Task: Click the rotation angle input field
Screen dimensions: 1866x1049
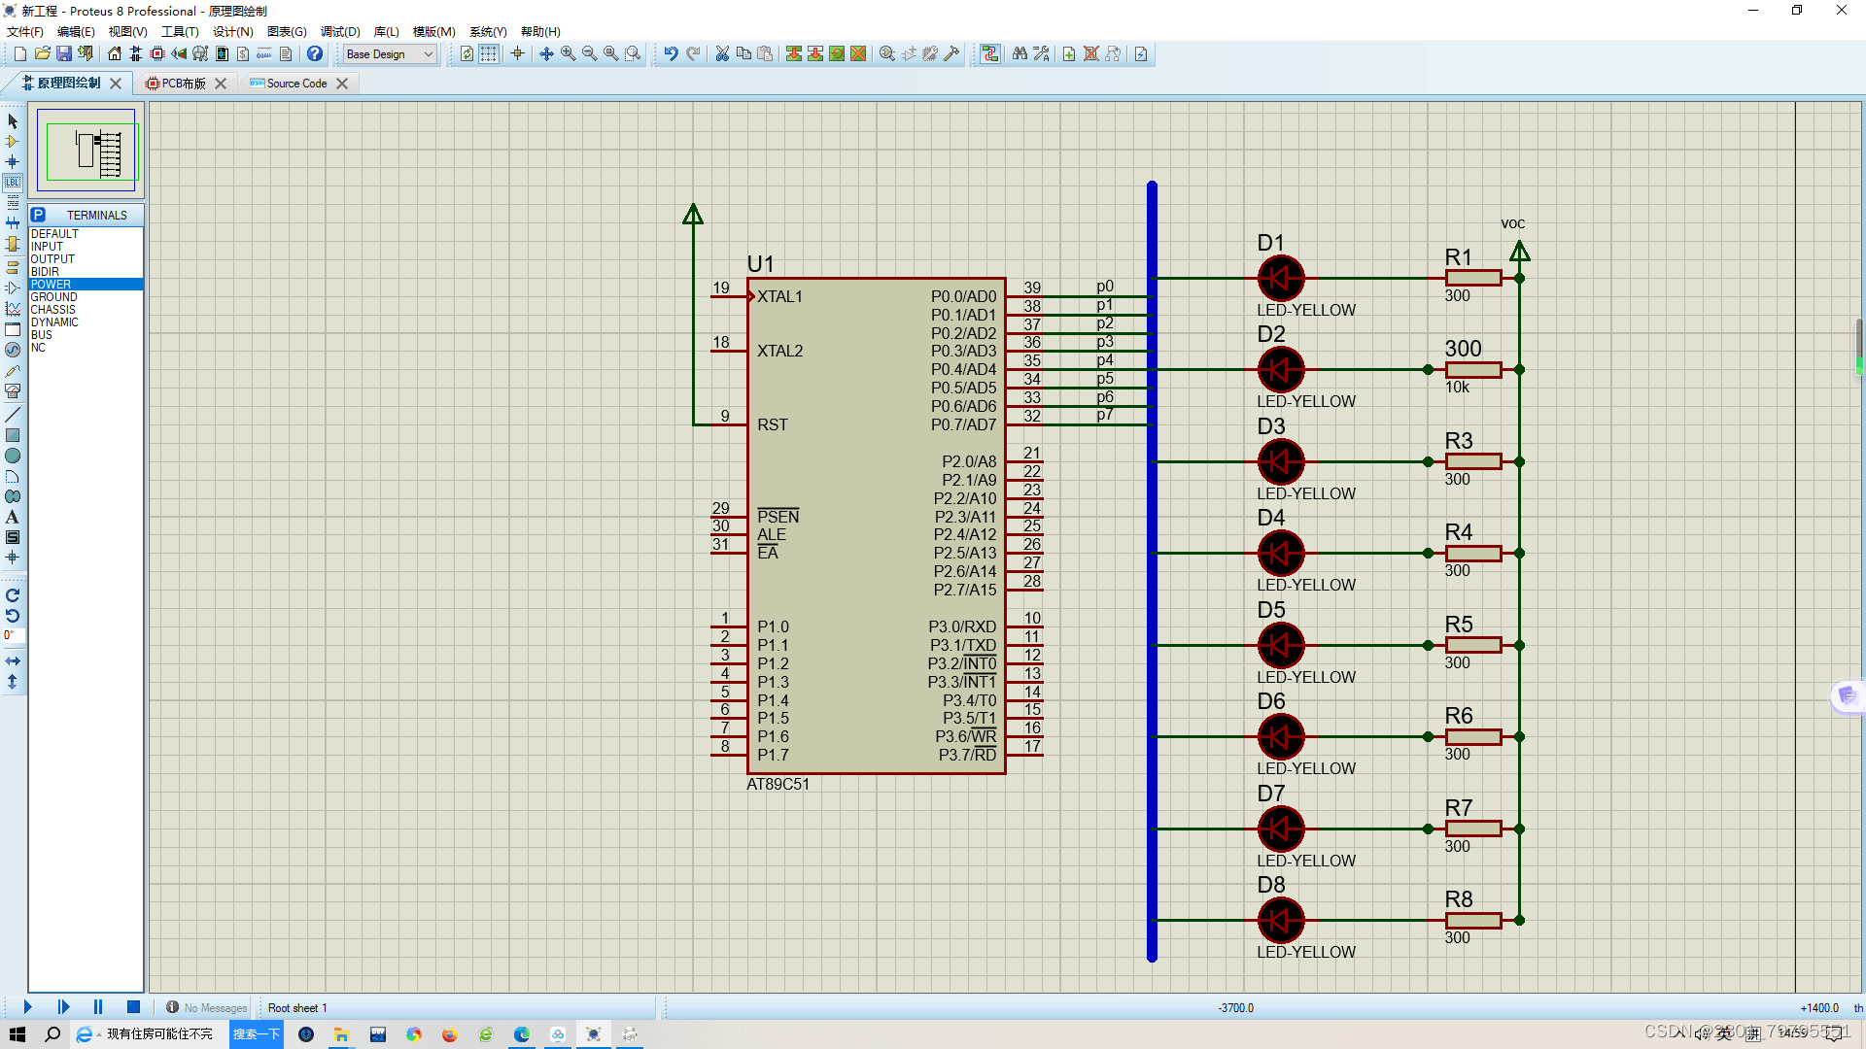Action: [13, 635]
